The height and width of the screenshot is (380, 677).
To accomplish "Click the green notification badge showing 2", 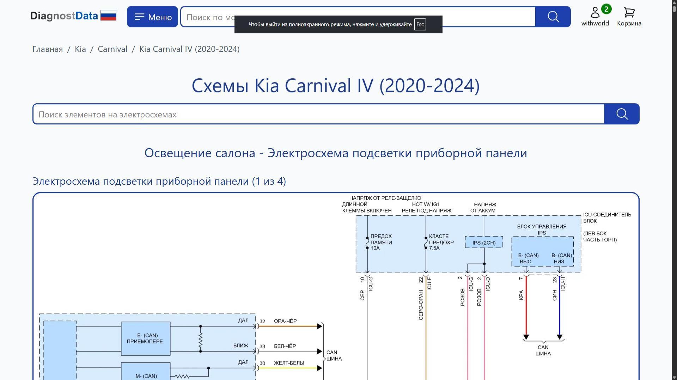I will [x=606, y=10].
